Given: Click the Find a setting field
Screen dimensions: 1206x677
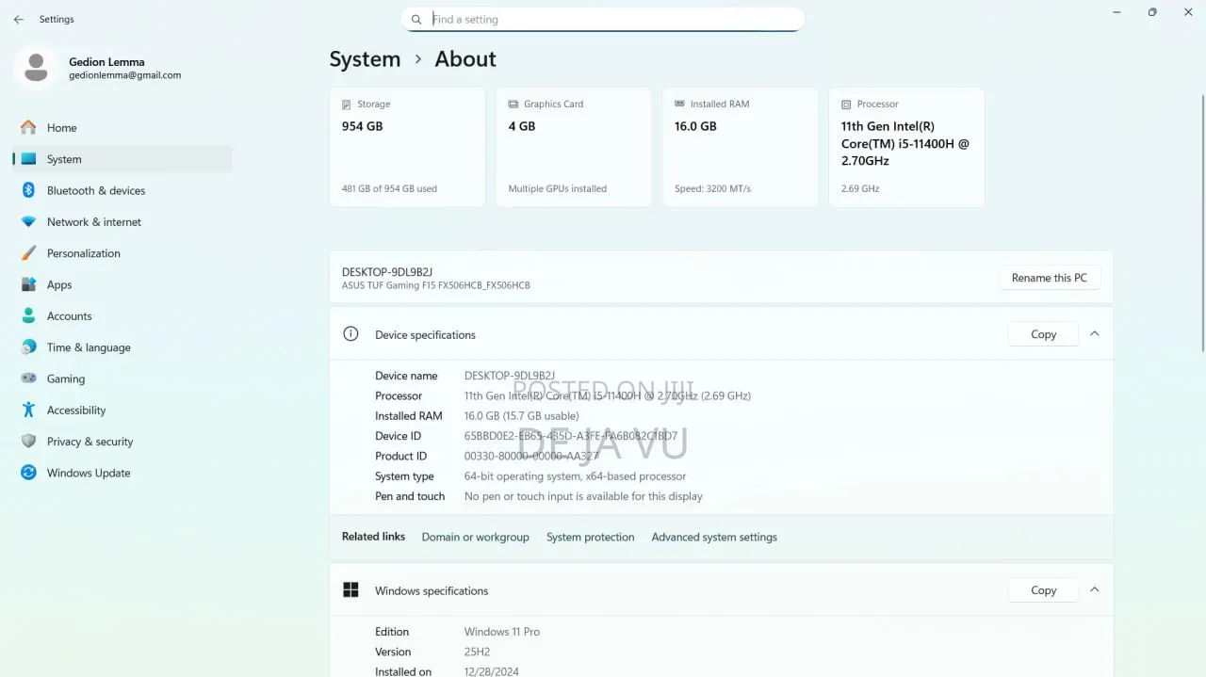Looking at the screenshot, I should click(603, 19).
